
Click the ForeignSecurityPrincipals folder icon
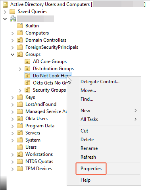(x=20, y=47)
